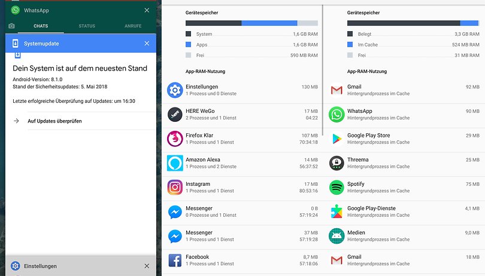
Task: Open the Threema lock icon entry
Action: (337, 163)
